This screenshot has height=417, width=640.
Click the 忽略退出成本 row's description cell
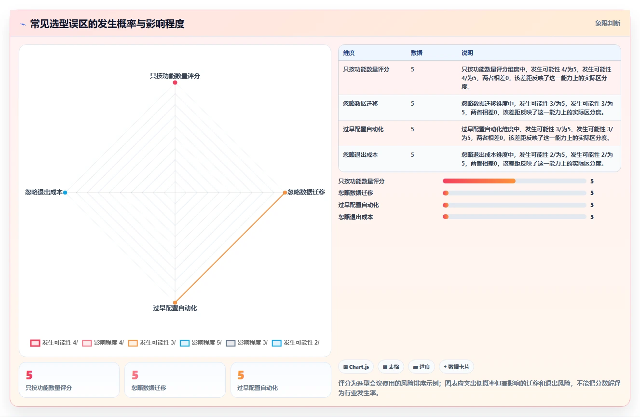tap(538, 159)
